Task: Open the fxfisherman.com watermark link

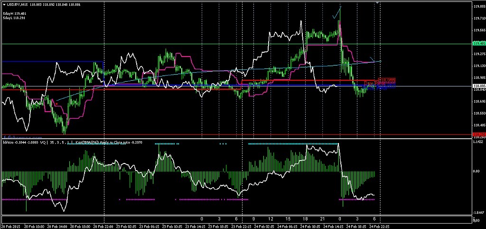Action: (x=24, y=137)
